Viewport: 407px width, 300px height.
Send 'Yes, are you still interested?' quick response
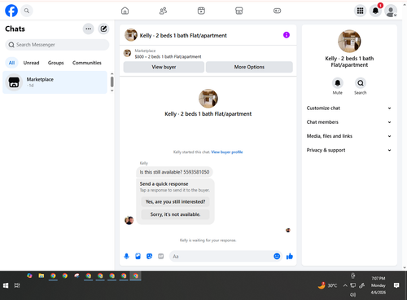tap(175, 201)
